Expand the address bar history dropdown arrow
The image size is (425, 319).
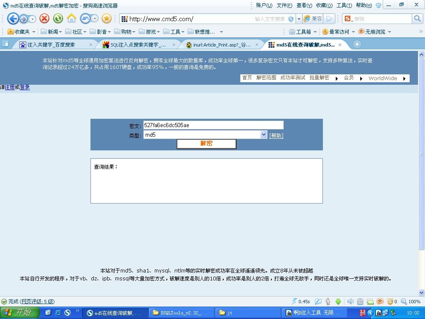click(x=299, y=19)
